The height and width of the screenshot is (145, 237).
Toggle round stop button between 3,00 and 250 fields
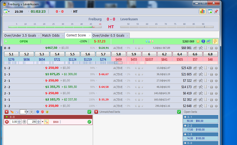[24, 122]
